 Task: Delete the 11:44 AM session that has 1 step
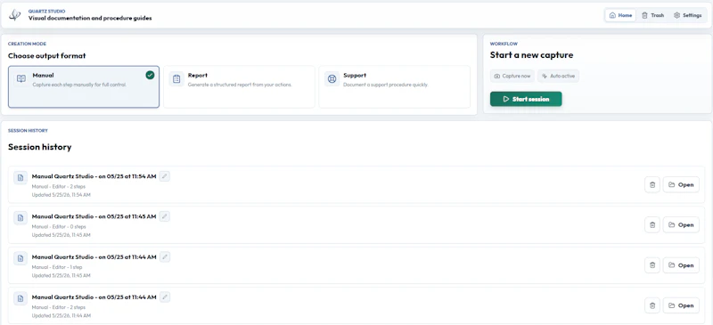[x=652, y=265]
